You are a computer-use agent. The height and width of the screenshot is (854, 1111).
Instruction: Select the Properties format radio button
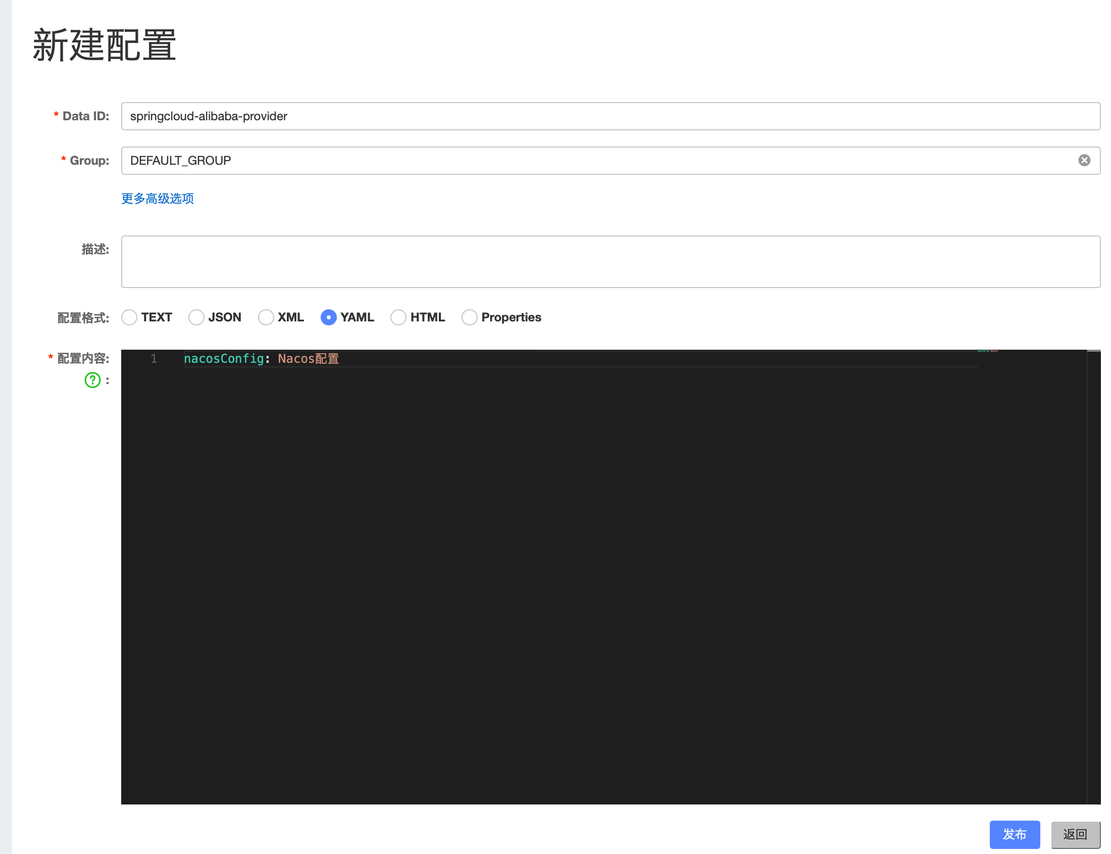469,318
